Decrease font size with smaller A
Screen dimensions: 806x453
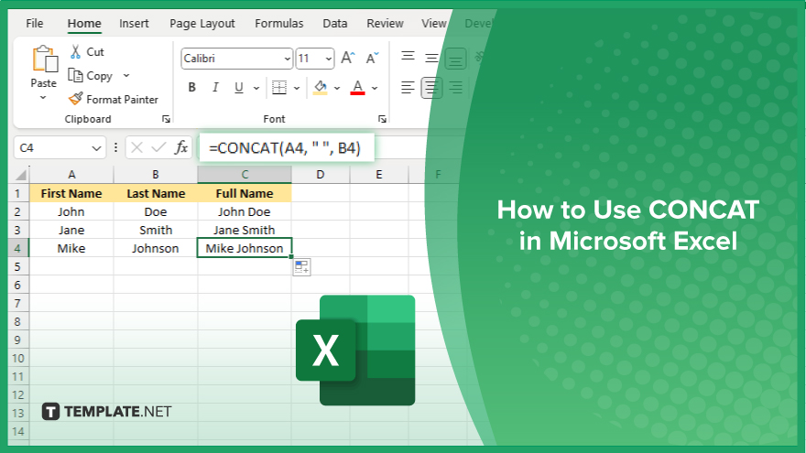click(372, 58)
